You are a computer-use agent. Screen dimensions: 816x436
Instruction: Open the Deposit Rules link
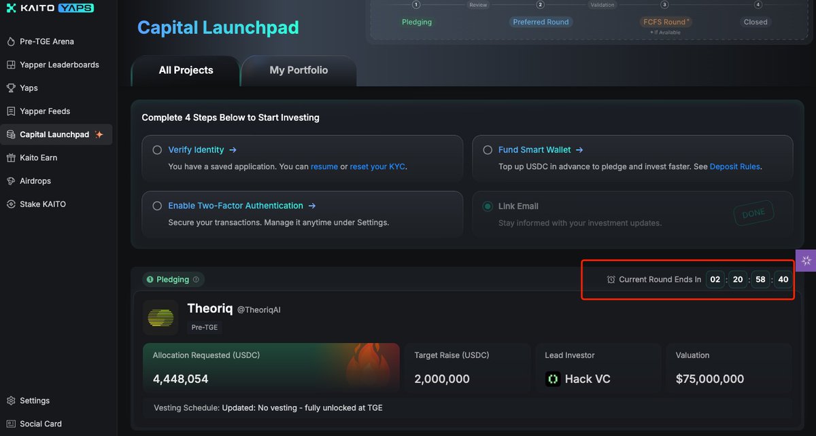coord(735,166)
